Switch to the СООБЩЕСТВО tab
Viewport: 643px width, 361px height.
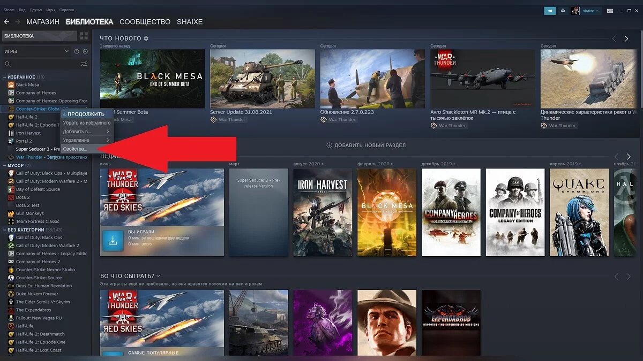point(145,22)
